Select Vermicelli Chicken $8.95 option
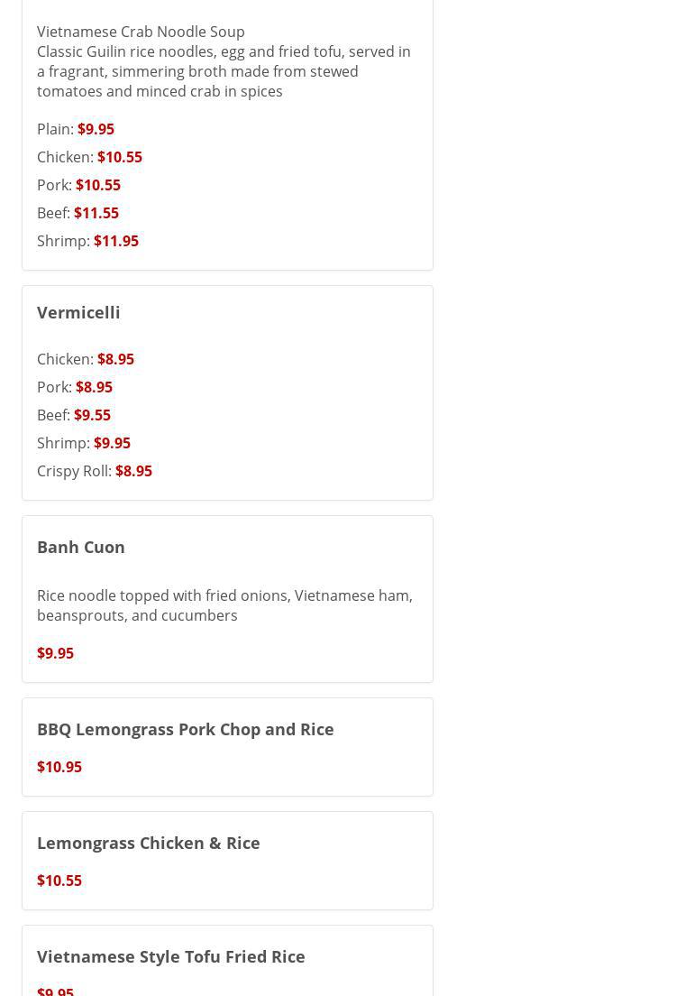Image resolution: width=694 pixels, height=996 pixels. pyautogui.click(x=115, y=359)
